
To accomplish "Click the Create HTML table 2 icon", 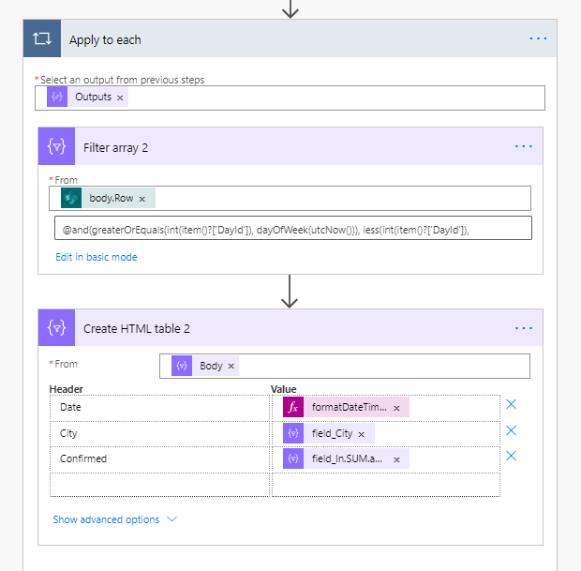I will (57, 328).
